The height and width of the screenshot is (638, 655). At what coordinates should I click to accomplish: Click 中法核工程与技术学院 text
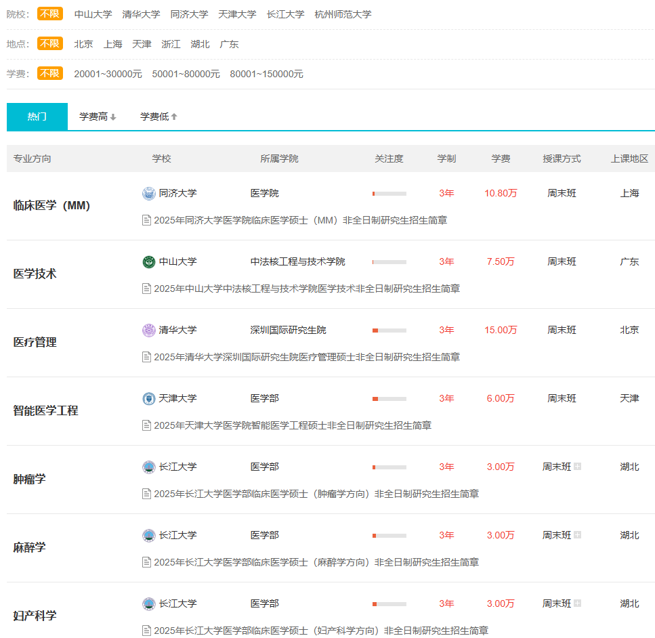click(x=298, y=261)
